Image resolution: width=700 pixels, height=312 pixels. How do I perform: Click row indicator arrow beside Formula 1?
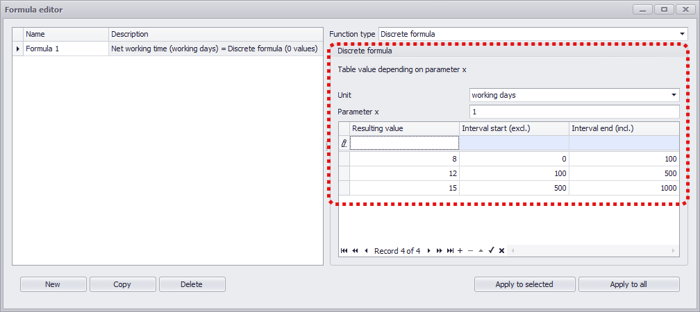pos(18,49)
